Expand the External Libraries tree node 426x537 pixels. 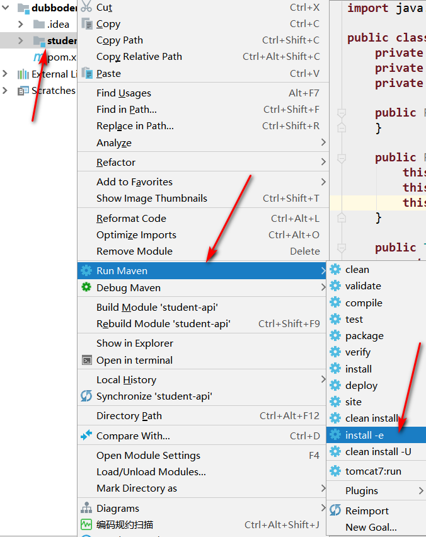pos(5,74)
